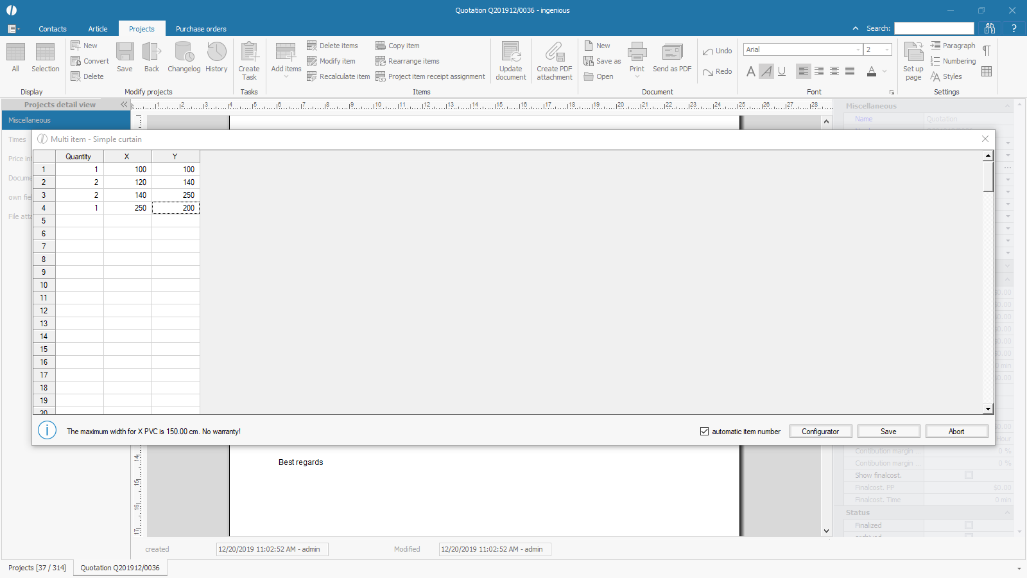
Task: Click the Print icon in ribbon
Action: [x=637, y=53]
